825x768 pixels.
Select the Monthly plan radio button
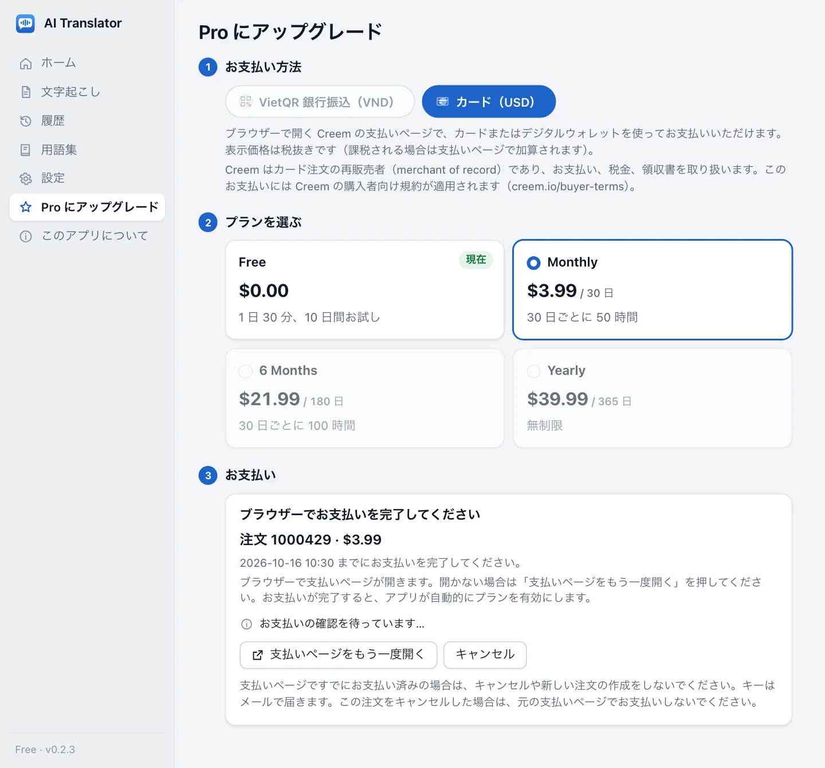(x=533, y=263)
